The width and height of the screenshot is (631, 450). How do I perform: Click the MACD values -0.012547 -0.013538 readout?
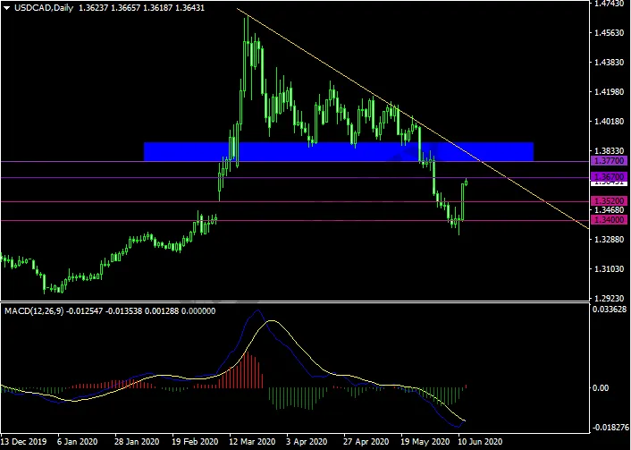[x=105, y=311]
